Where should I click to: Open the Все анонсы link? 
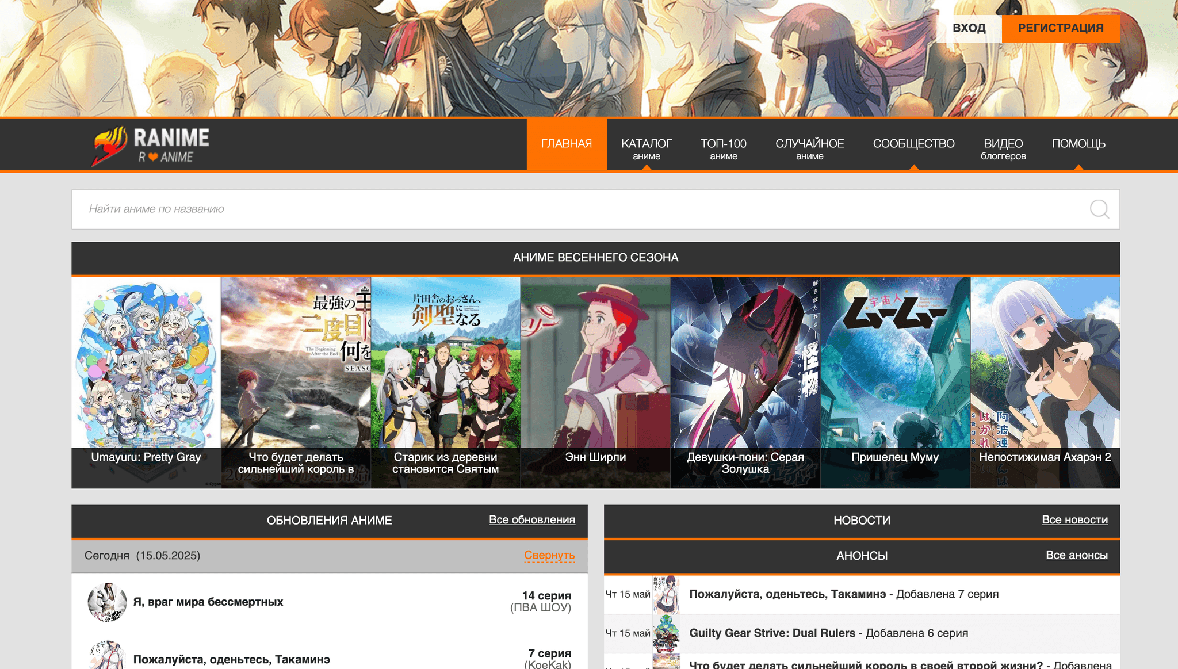tap(1077, 556)
